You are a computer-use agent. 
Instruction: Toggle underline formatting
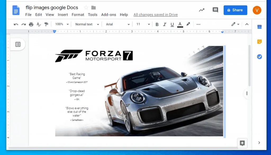[172, 24]
